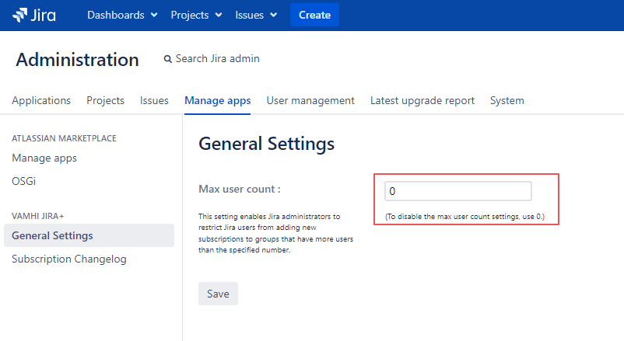The image size is (624, 341).
Task: Open the Projects dropdown in top navbar
Action: pyautogui.click(x=196, y=15)
